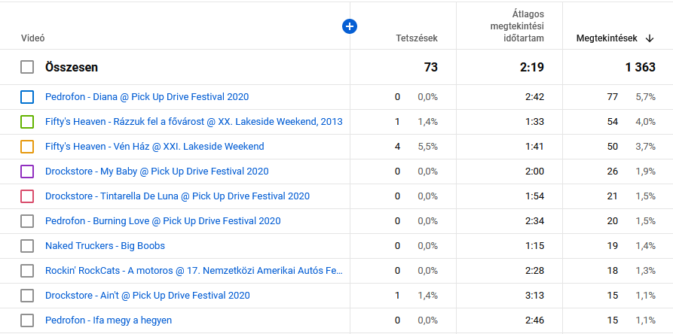This screenshot has width=673, height=334.
Task: Click the Tetszések column header
Action: [x=416, y=38]
